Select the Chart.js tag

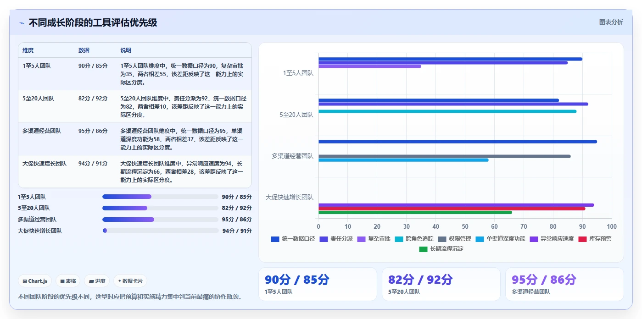click(x=35, y=281)
